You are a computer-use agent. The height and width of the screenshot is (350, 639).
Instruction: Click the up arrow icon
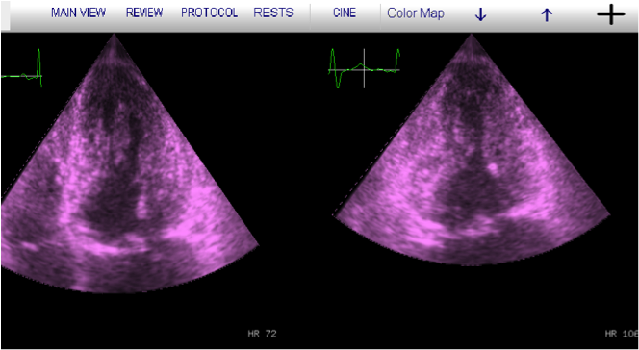tap(546, 15)
